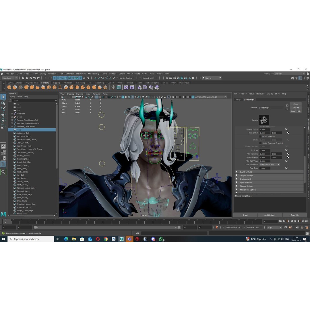Click the pause Viewport 2.0 icon

click(x=193, y=78)
